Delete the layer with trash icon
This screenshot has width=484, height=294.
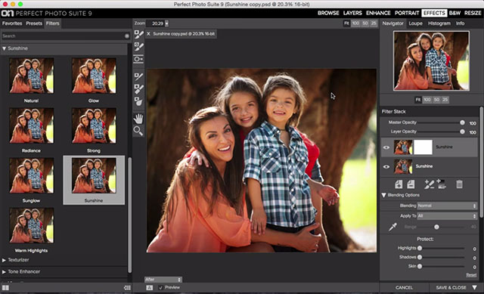pos(459,184)
